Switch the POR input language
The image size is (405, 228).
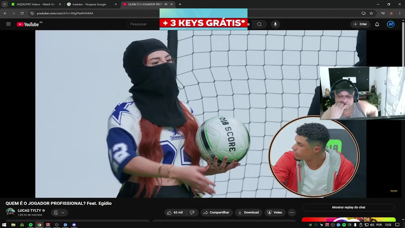(379, 225)
